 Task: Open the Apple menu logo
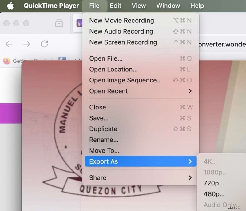(x=10, y=6)
